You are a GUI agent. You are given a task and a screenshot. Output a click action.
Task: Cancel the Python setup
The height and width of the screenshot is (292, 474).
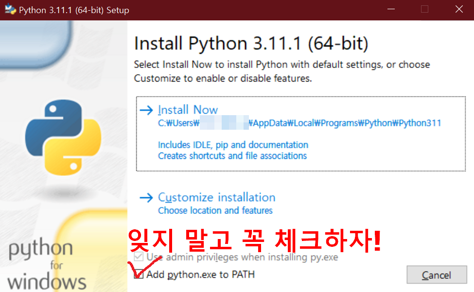click(437, 275)
